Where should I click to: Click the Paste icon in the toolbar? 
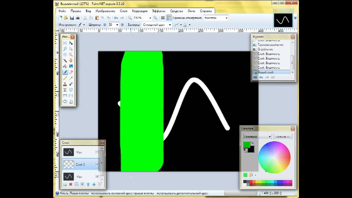(x=97, y=18)
